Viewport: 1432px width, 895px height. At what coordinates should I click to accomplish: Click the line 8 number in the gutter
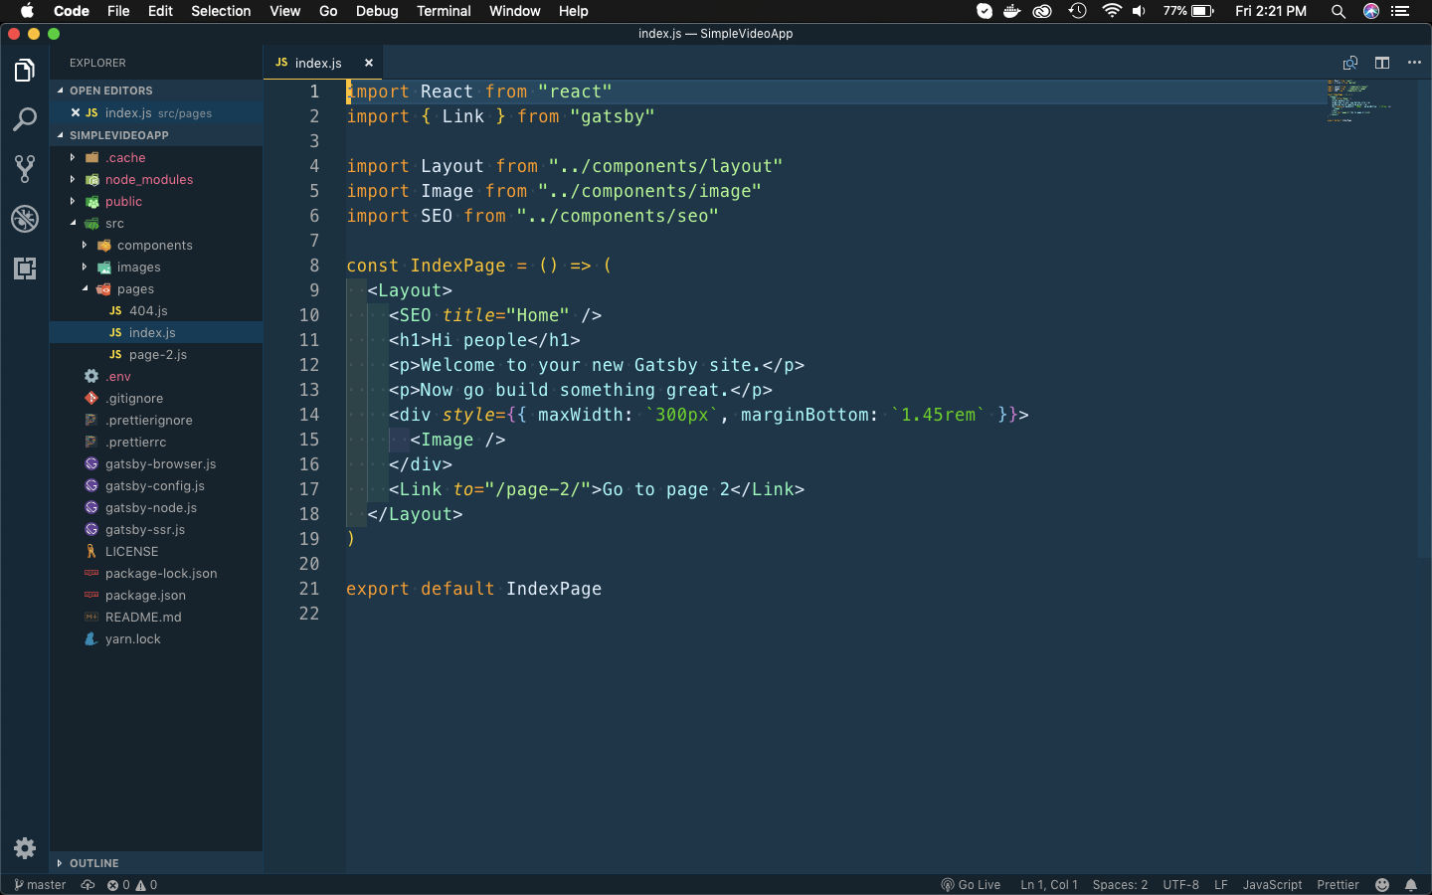314,266
